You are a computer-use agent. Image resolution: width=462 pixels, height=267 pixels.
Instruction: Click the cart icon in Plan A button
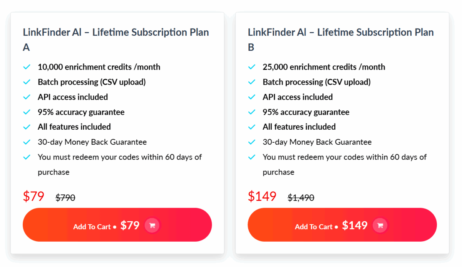152,225
